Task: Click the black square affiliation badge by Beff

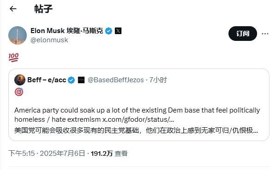Action: point(81,80)
